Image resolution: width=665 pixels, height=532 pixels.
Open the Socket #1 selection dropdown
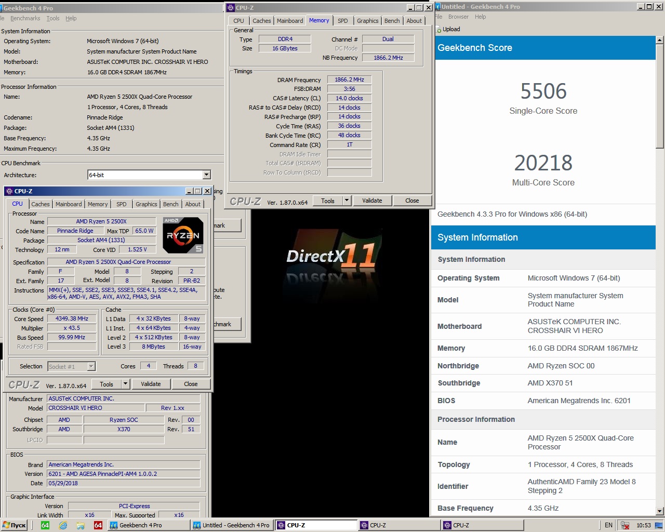[71, 366]
